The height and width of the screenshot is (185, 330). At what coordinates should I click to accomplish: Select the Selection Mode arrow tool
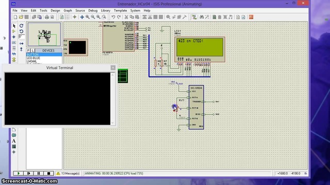tap(14, 26)
